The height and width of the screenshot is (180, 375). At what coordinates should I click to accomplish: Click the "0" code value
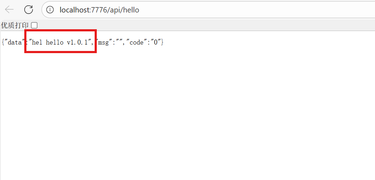click(155, 42)
